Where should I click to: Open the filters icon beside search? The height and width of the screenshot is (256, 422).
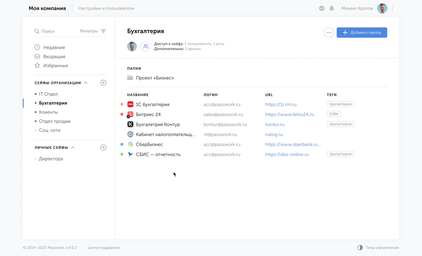[x=103, y=31]
